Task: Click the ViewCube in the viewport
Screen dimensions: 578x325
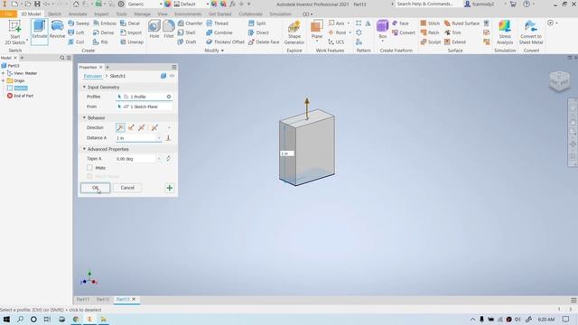Action: (x=559, y=80)
